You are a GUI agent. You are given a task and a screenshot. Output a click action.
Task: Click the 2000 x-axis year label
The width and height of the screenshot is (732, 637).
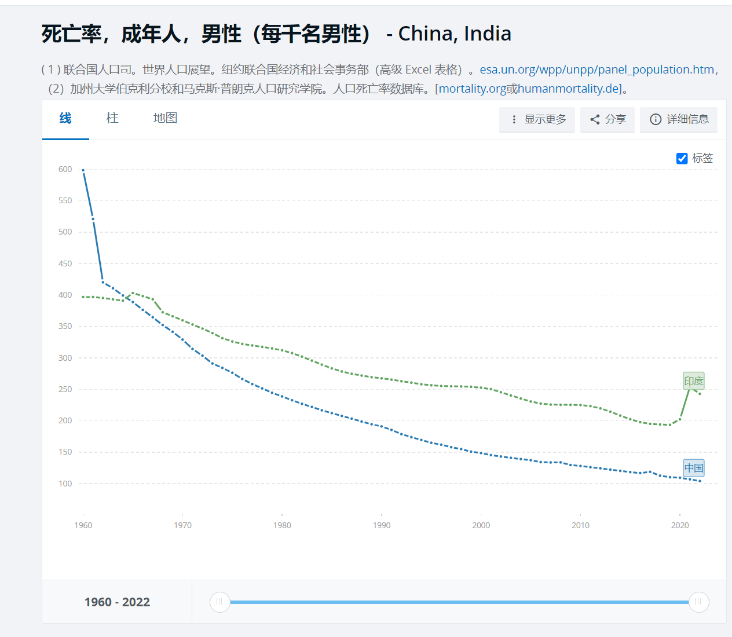(481, 525)
